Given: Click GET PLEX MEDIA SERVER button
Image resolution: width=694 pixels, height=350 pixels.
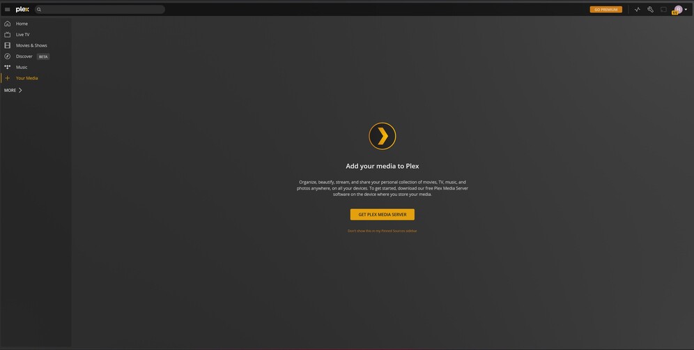Looking at the screenshot, I should 383,215.
